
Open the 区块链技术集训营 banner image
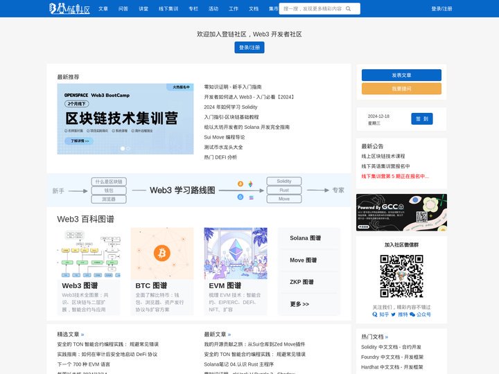click(x=125, y=119)
